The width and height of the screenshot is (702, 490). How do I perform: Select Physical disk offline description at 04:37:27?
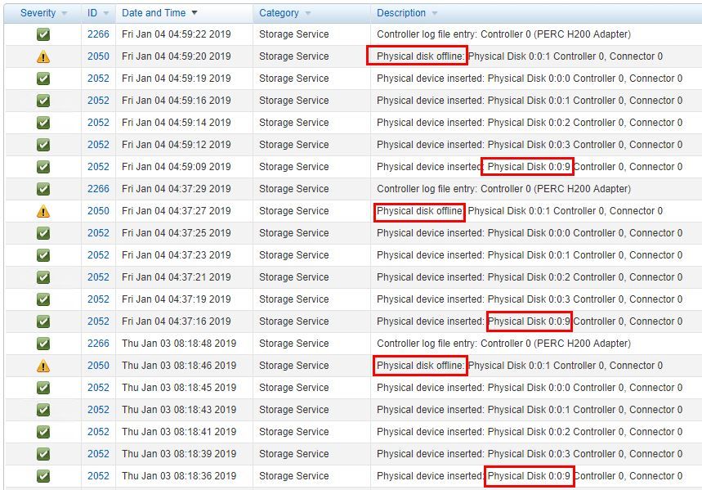[519, 211]
